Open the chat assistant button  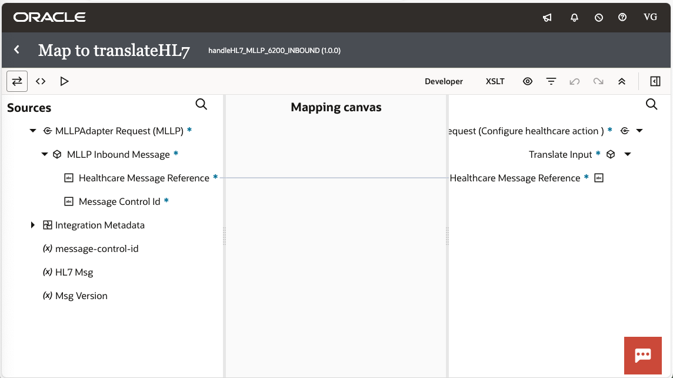(642, 355)
